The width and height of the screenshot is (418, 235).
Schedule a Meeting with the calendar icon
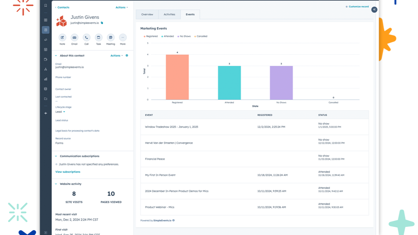(110, 37)
